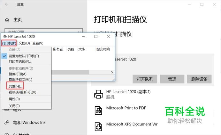The image size is (221, 135).
Task: Click the search magnifier icon
Action: (x=79, y=32)
